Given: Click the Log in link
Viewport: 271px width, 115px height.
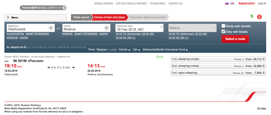Looking at the screenshot, I should pyautogui.click(x=262, y=3).
